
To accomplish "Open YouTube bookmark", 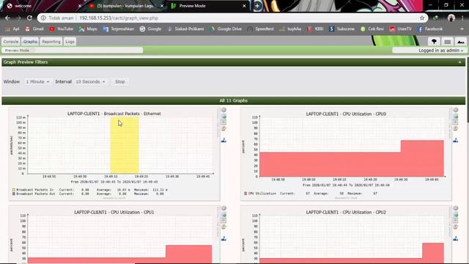I will pos(62,29).
